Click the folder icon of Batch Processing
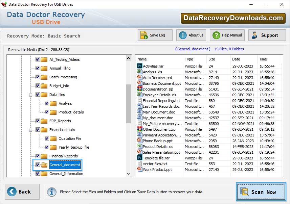 44,77
